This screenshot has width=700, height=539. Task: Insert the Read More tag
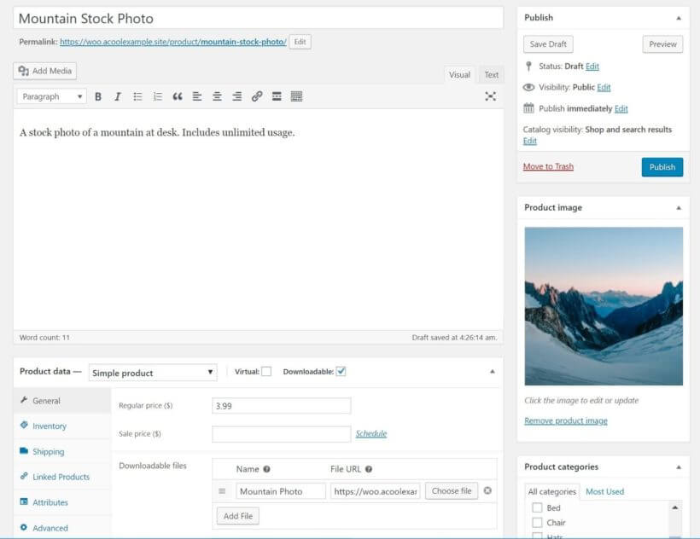pos(277,96)
